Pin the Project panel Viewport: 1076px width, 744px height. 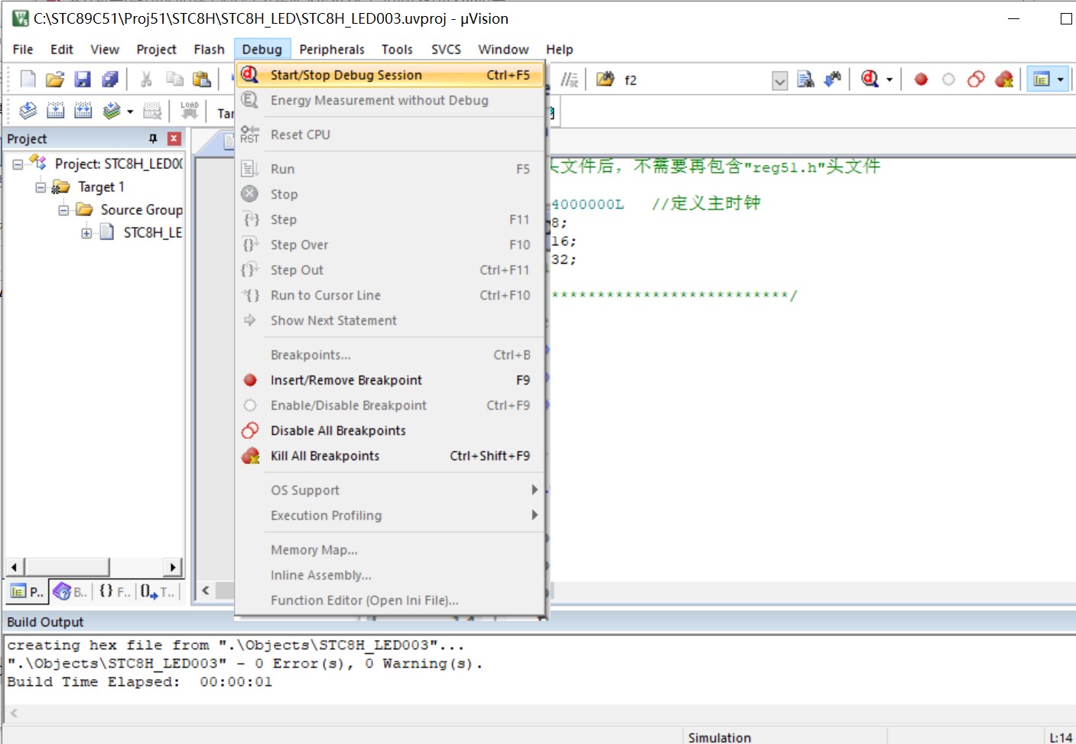153,138
